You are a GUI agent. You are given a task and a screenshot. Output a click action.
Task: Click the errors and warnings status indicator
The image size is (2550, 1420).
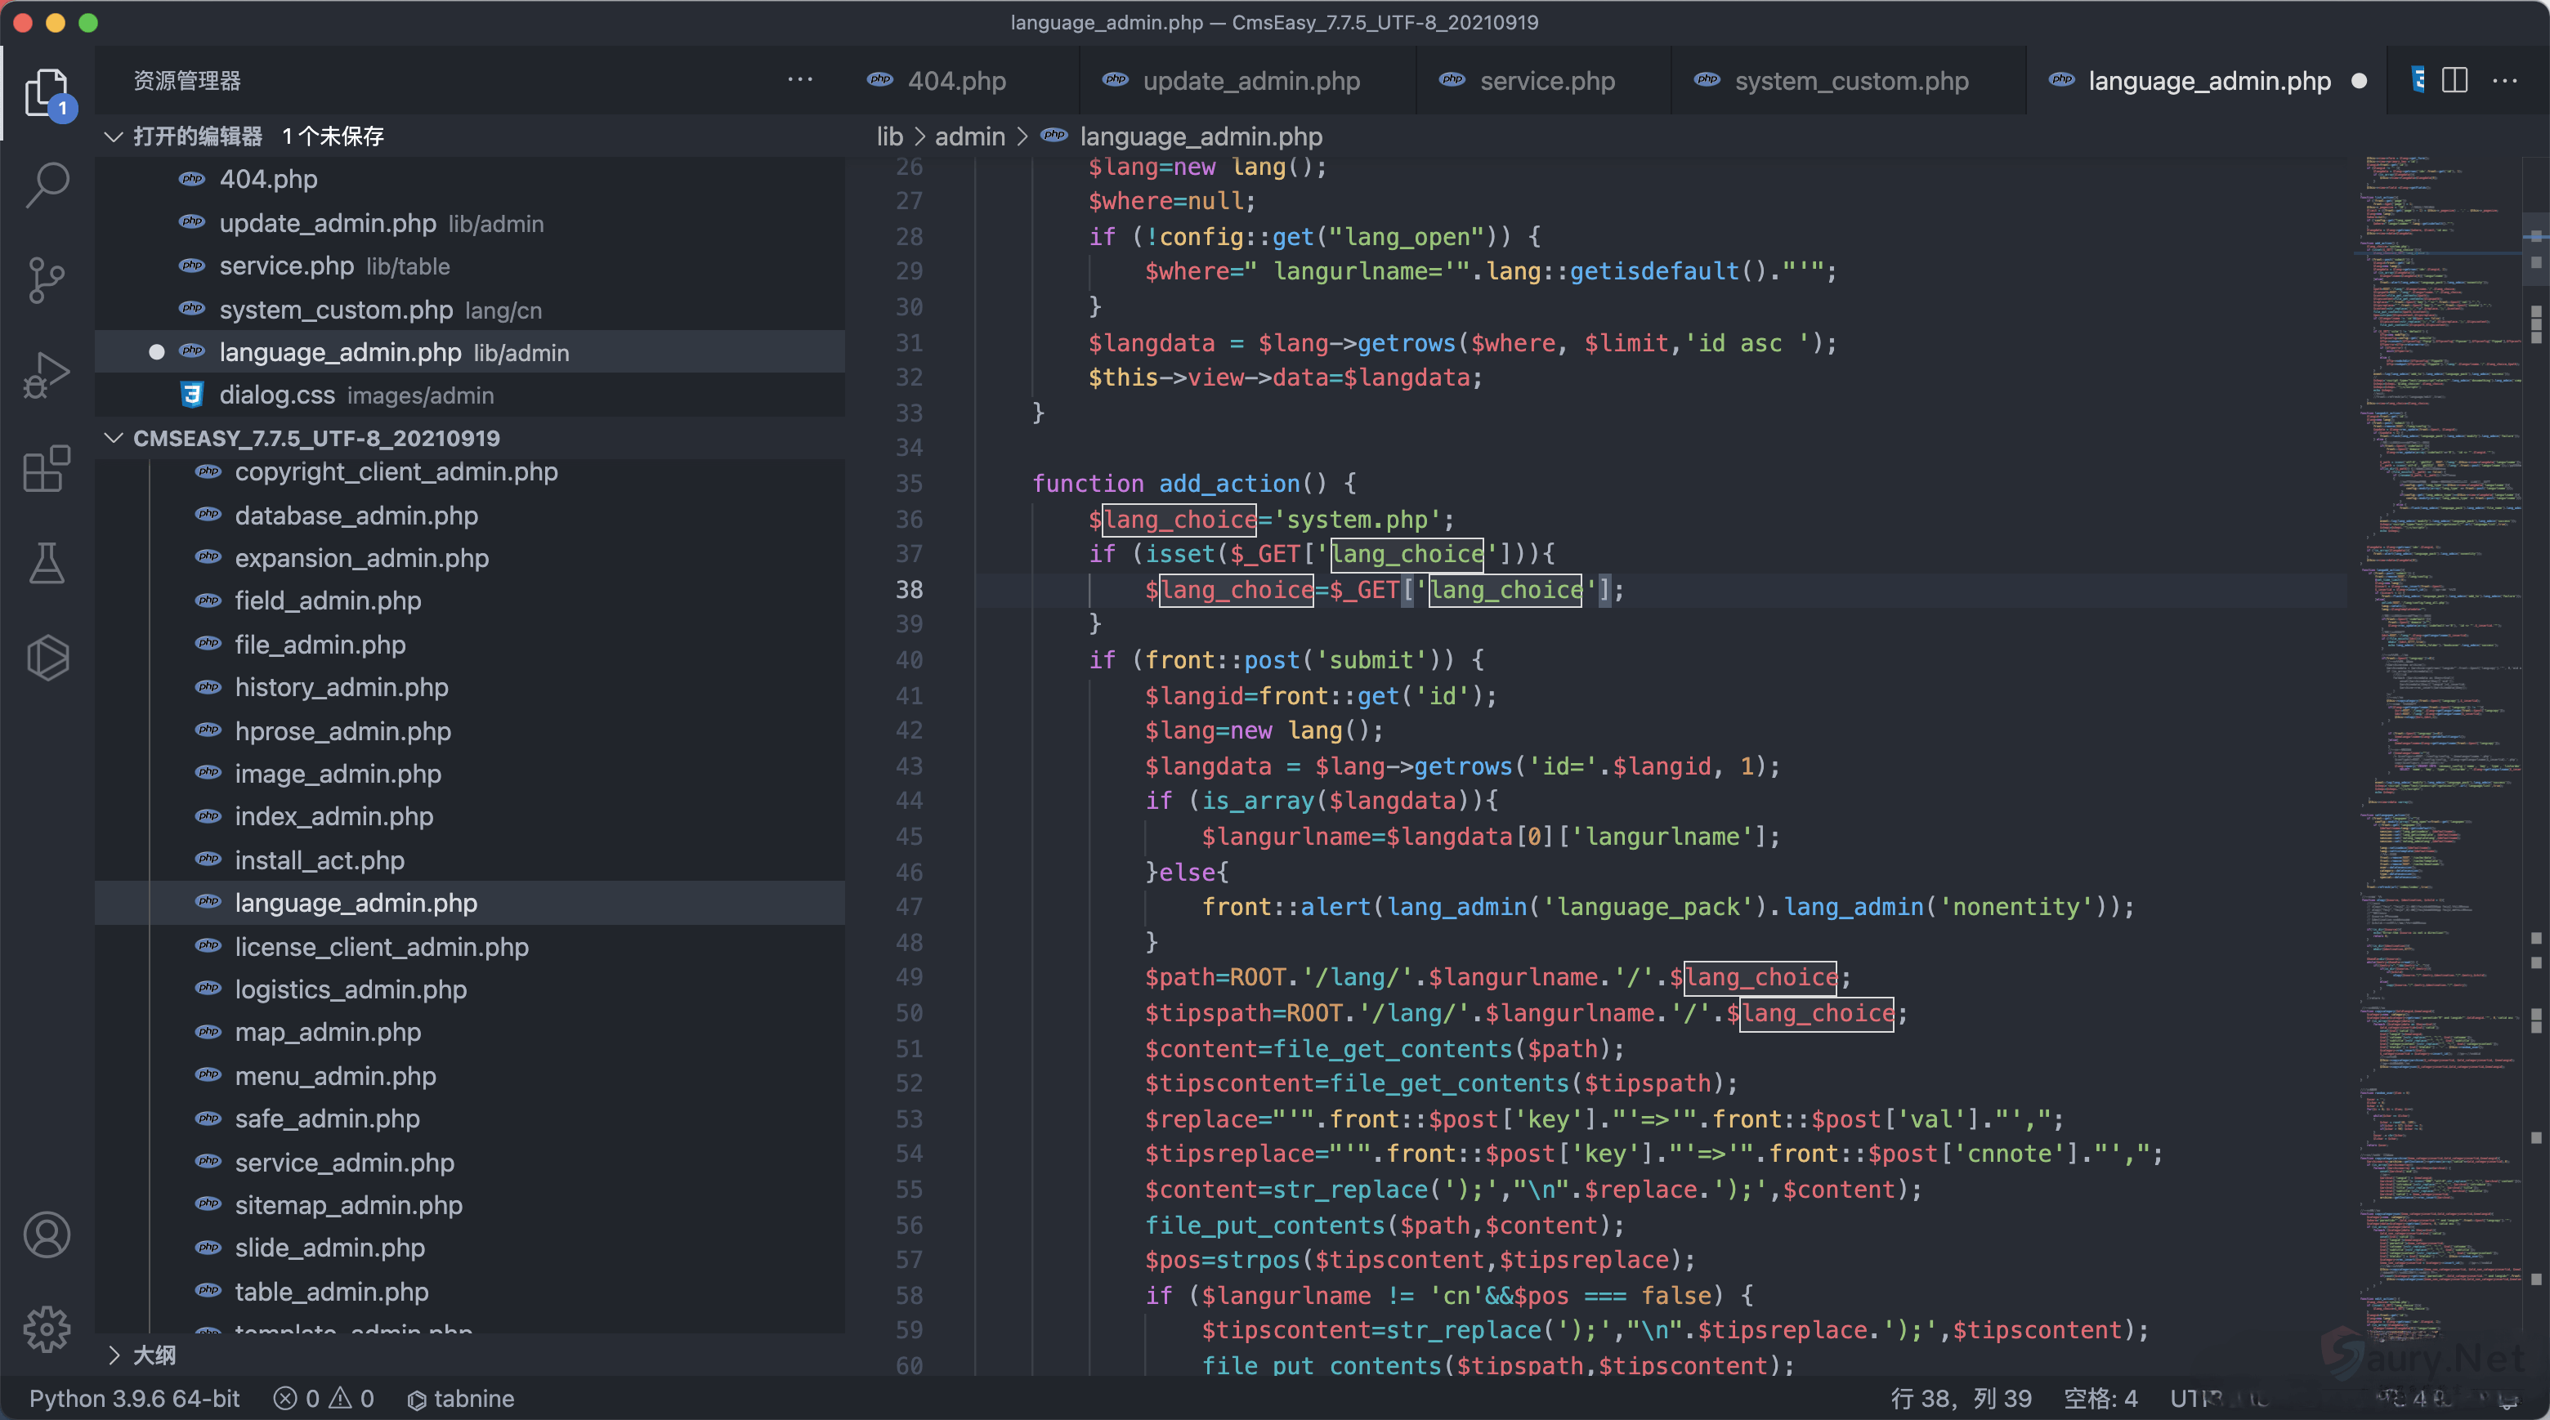pos(324,1398)
